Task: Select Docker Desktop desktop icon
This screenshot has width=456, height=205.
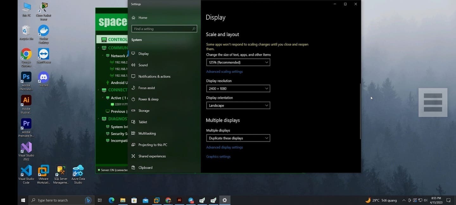Action: point(43,34)
